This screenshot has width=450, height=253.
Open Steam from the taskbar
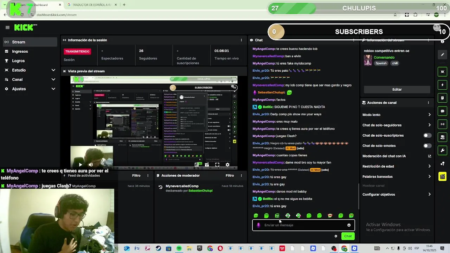158,248
